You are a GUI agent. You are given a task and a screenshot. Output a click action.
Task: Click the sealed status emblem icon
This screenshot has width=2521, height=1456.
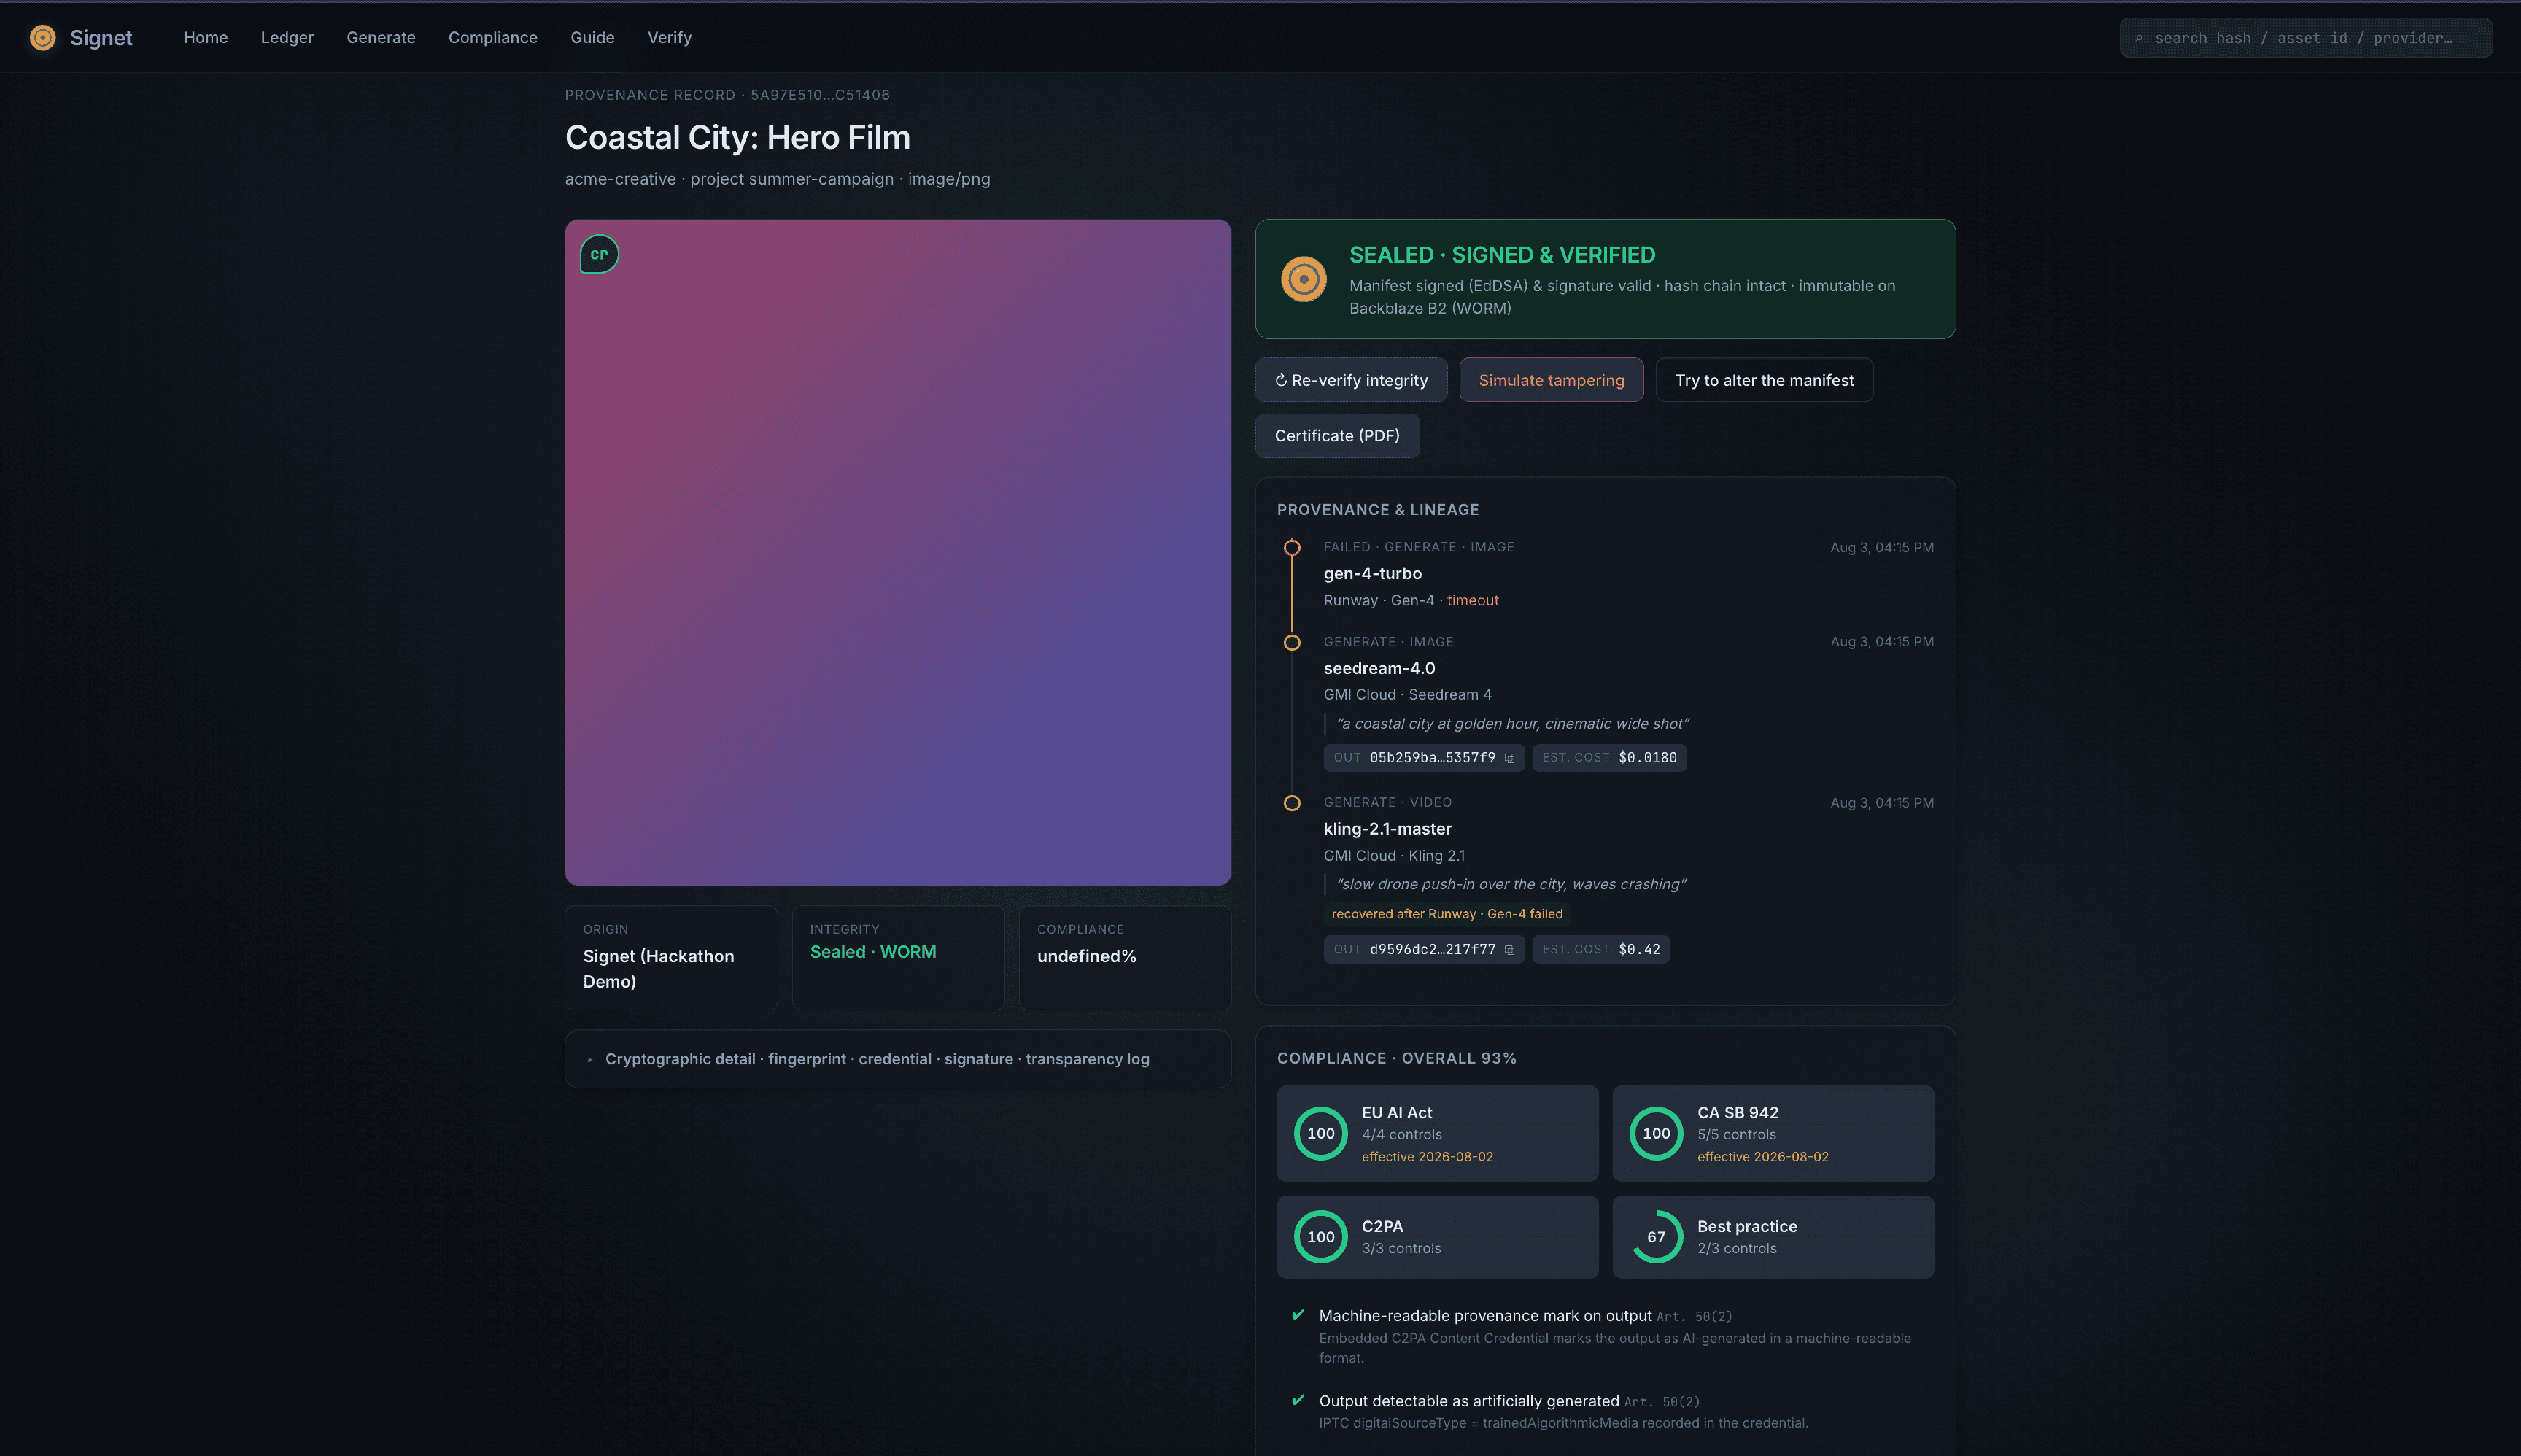pyautogui.click(x=1303, y=279)
